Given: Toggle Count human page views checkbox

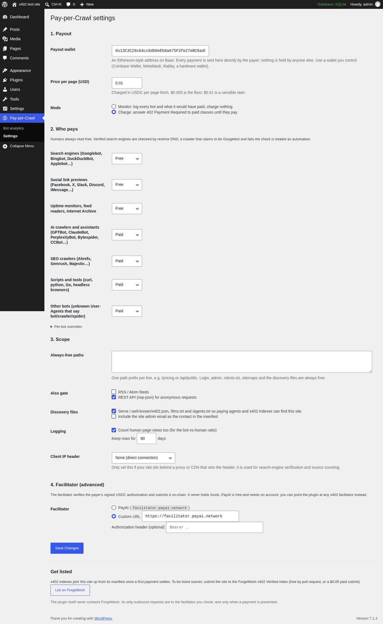Looking at the screenshot, I should click(x=114, y=430).
